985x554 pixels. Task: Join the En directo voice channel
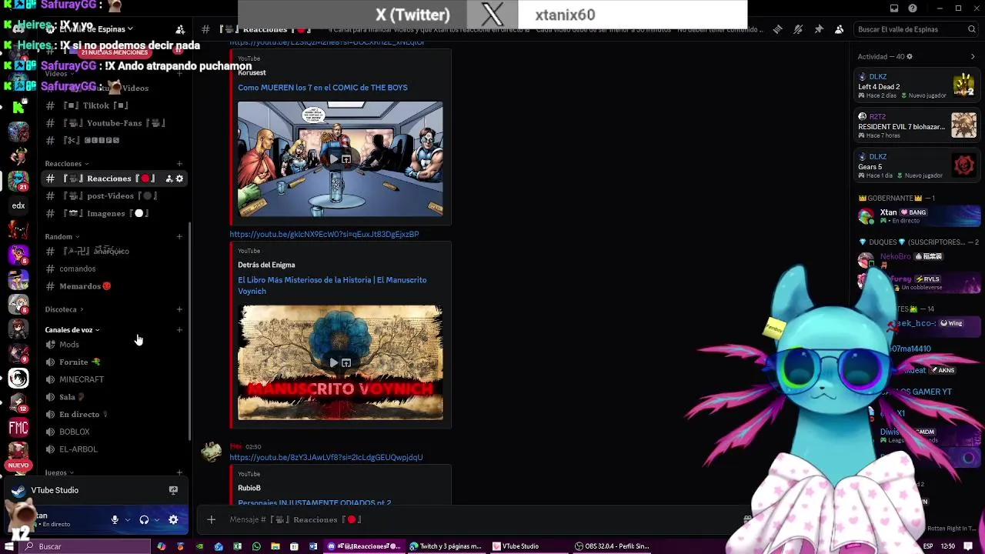pos(114,415)
